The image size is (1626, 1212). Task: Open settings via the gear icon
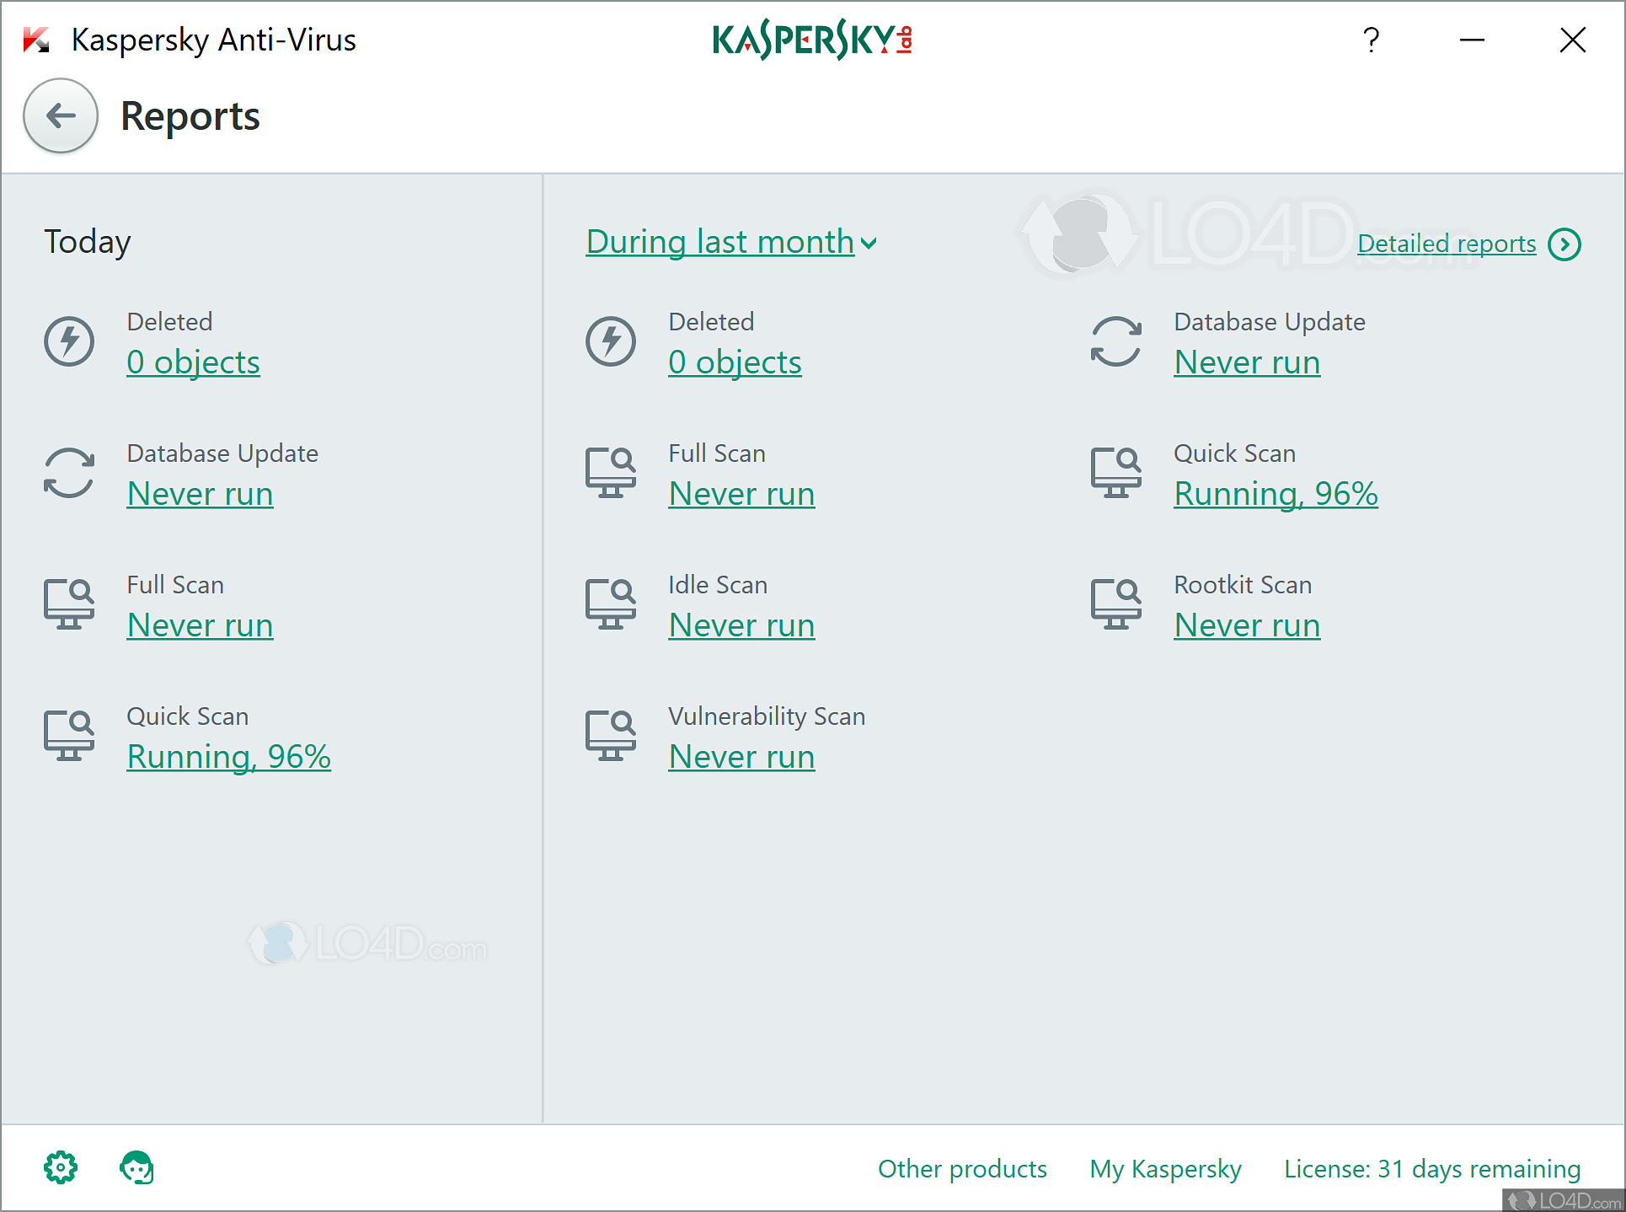click(59, 1167)
